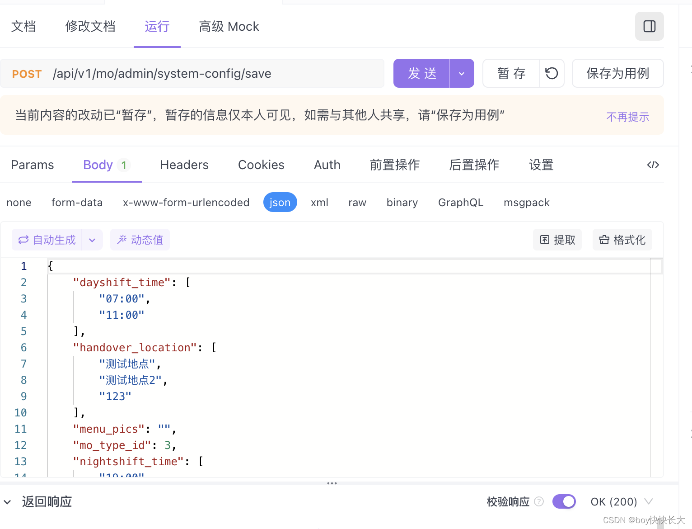Select the none body type

pyautogui.click(x=19, y=203)
